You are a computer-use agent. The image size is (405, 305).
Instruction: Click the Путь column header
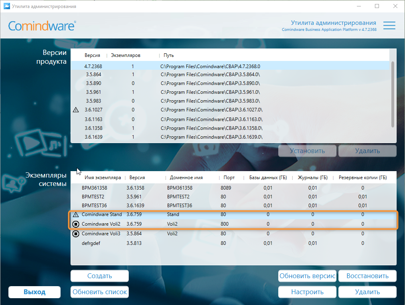click(x=168, y=55)
